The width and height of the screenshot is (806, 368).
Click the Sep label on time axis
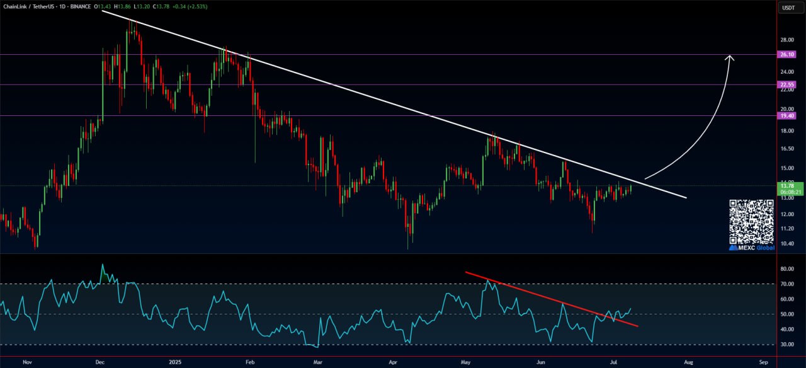pos(763,362)
